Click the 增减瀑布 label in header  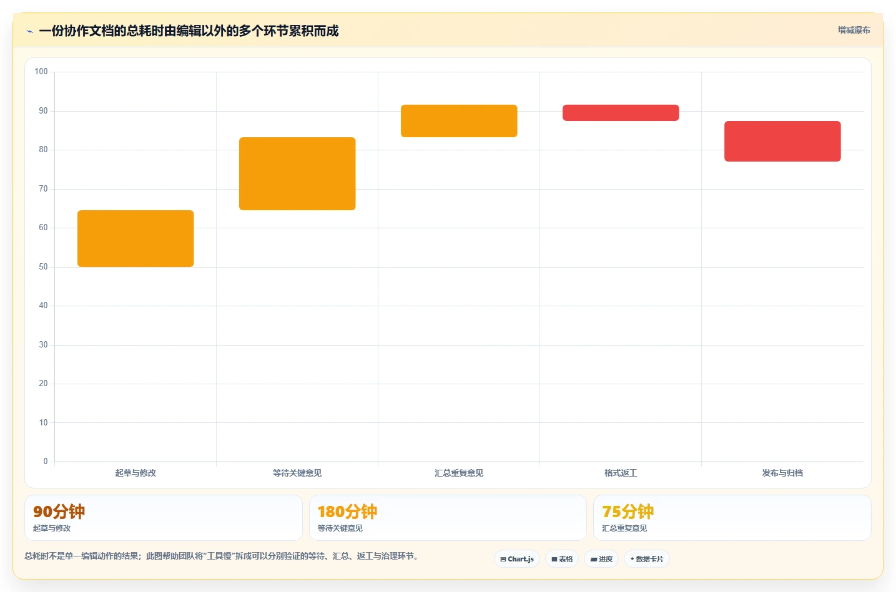854,30
